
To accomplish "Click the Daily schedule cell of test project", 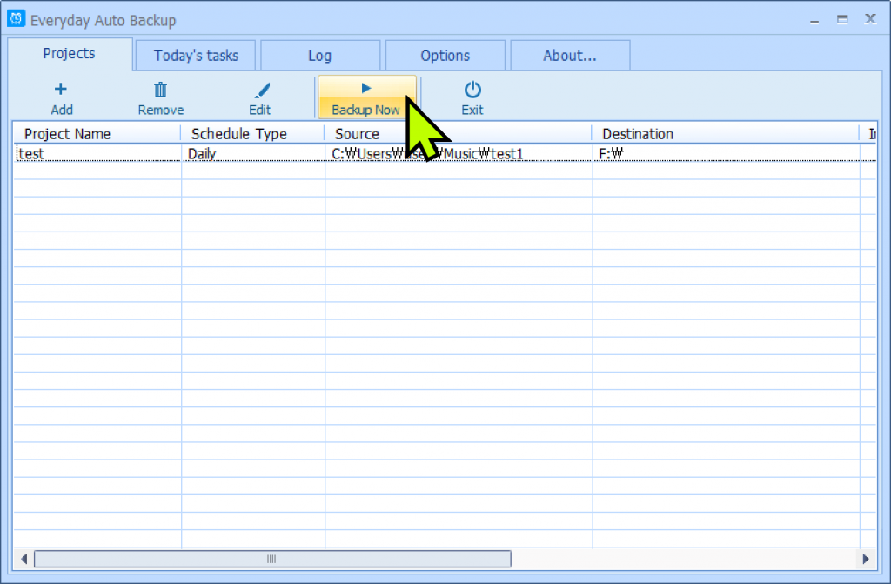I will [x=200, y=153].
